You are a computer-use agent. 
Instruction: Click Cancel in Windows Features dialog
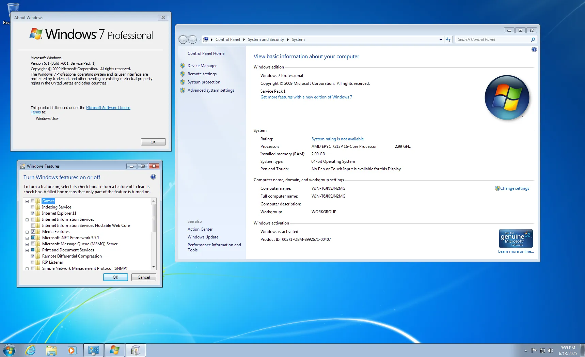coord(144,277)
